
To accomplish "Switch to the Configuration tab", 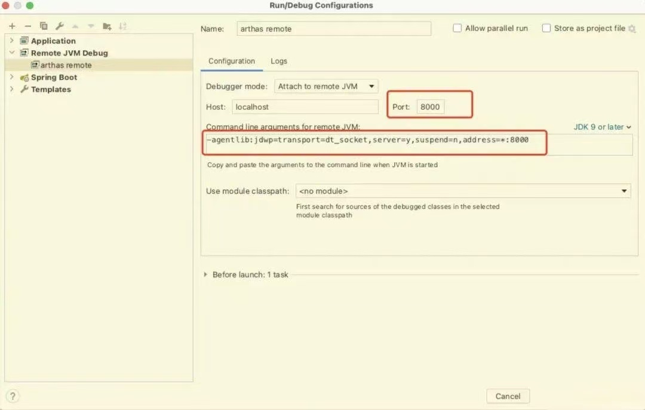I will [232, 61].
